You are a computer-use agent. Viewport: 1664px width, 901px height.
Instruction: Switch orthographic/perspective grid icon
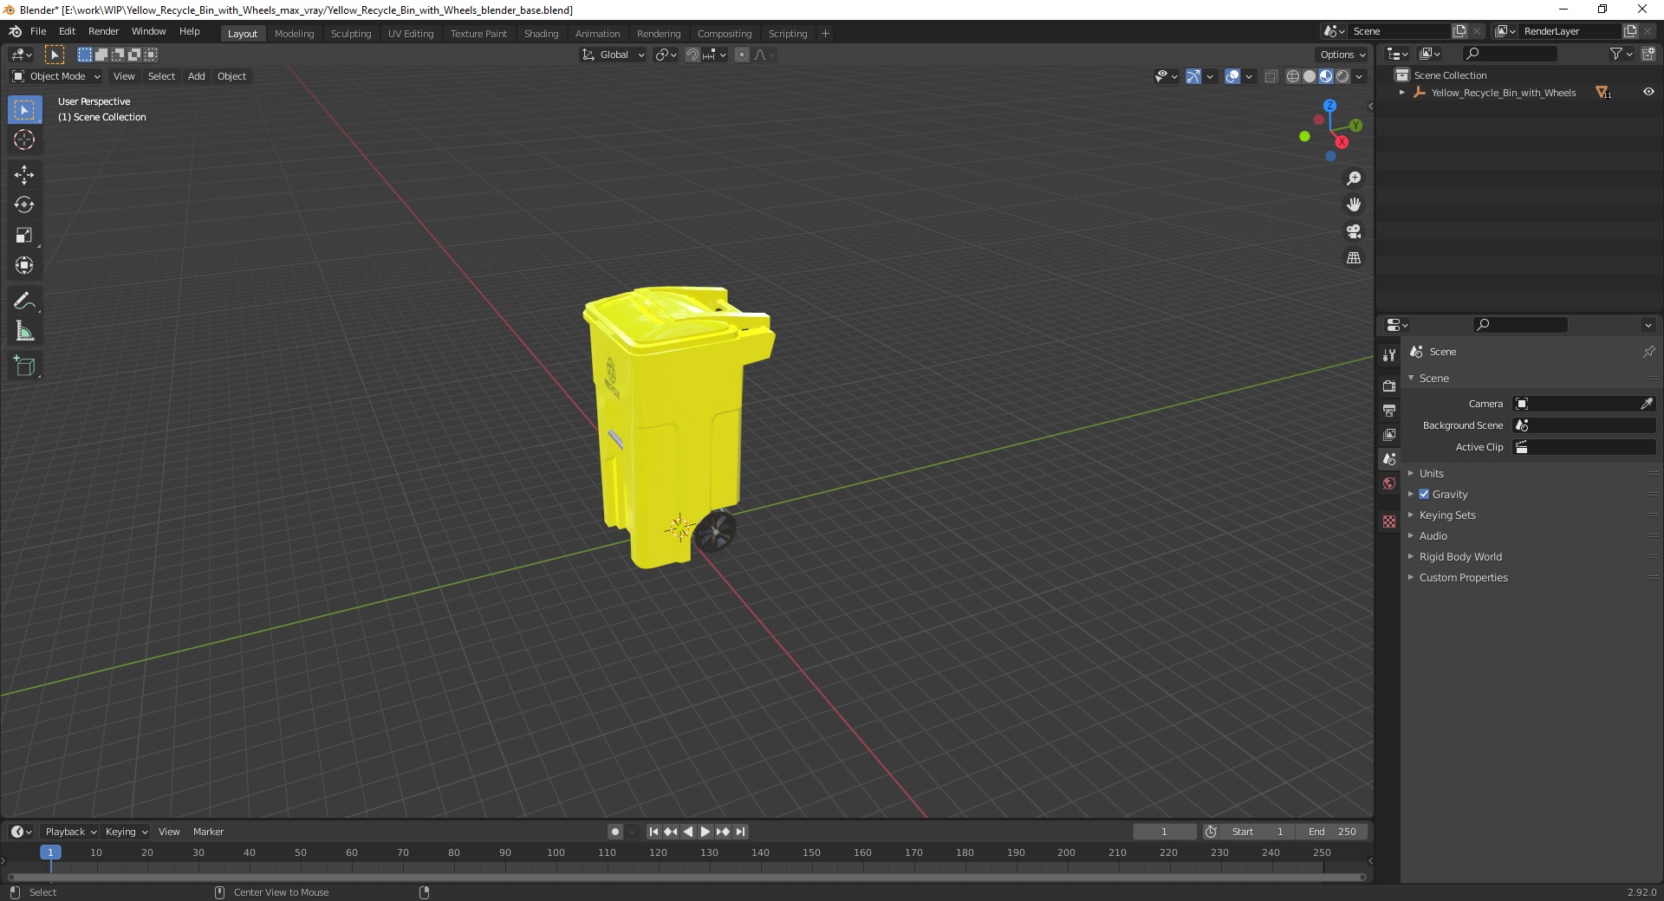point(1354,257)
